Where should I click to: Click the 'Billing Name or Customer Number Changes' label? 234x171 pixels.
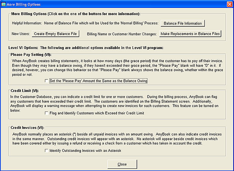[122, 34]
